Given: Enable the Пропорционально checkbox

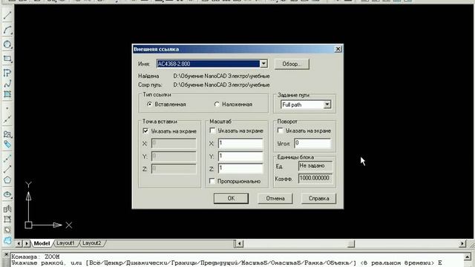Looking at the screenshot, I should pos(212,181).
